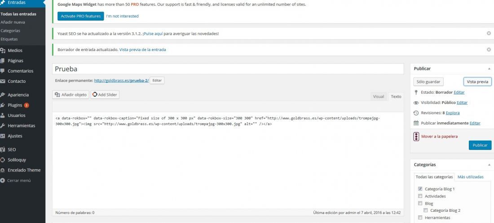Select Más utilizadas tab

(470, 177)
